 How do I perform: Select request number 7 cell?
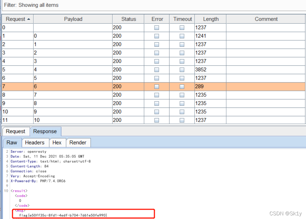point(18,86)
